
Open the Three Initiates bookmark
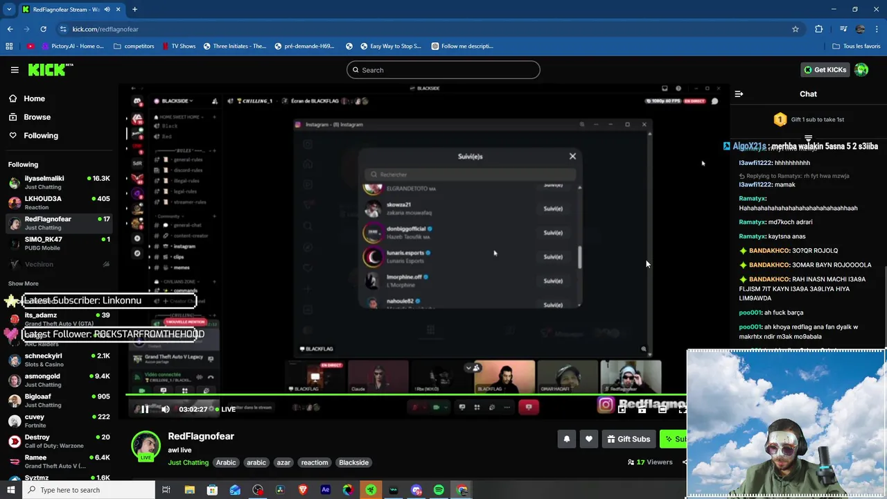pos(235,46)
